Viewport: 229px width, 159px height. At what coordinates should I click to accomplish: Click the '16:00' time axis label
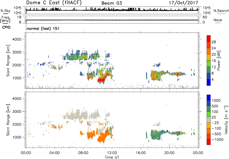click(141, 153)
